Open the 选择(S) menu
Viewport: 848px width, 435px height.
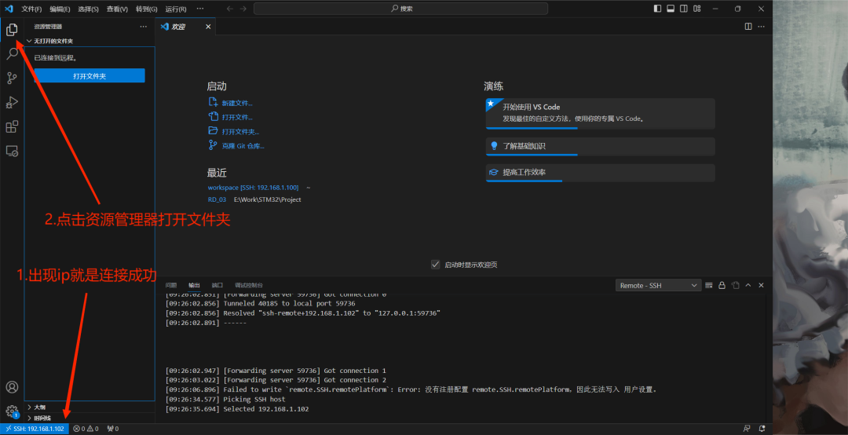tap(88, 9)
